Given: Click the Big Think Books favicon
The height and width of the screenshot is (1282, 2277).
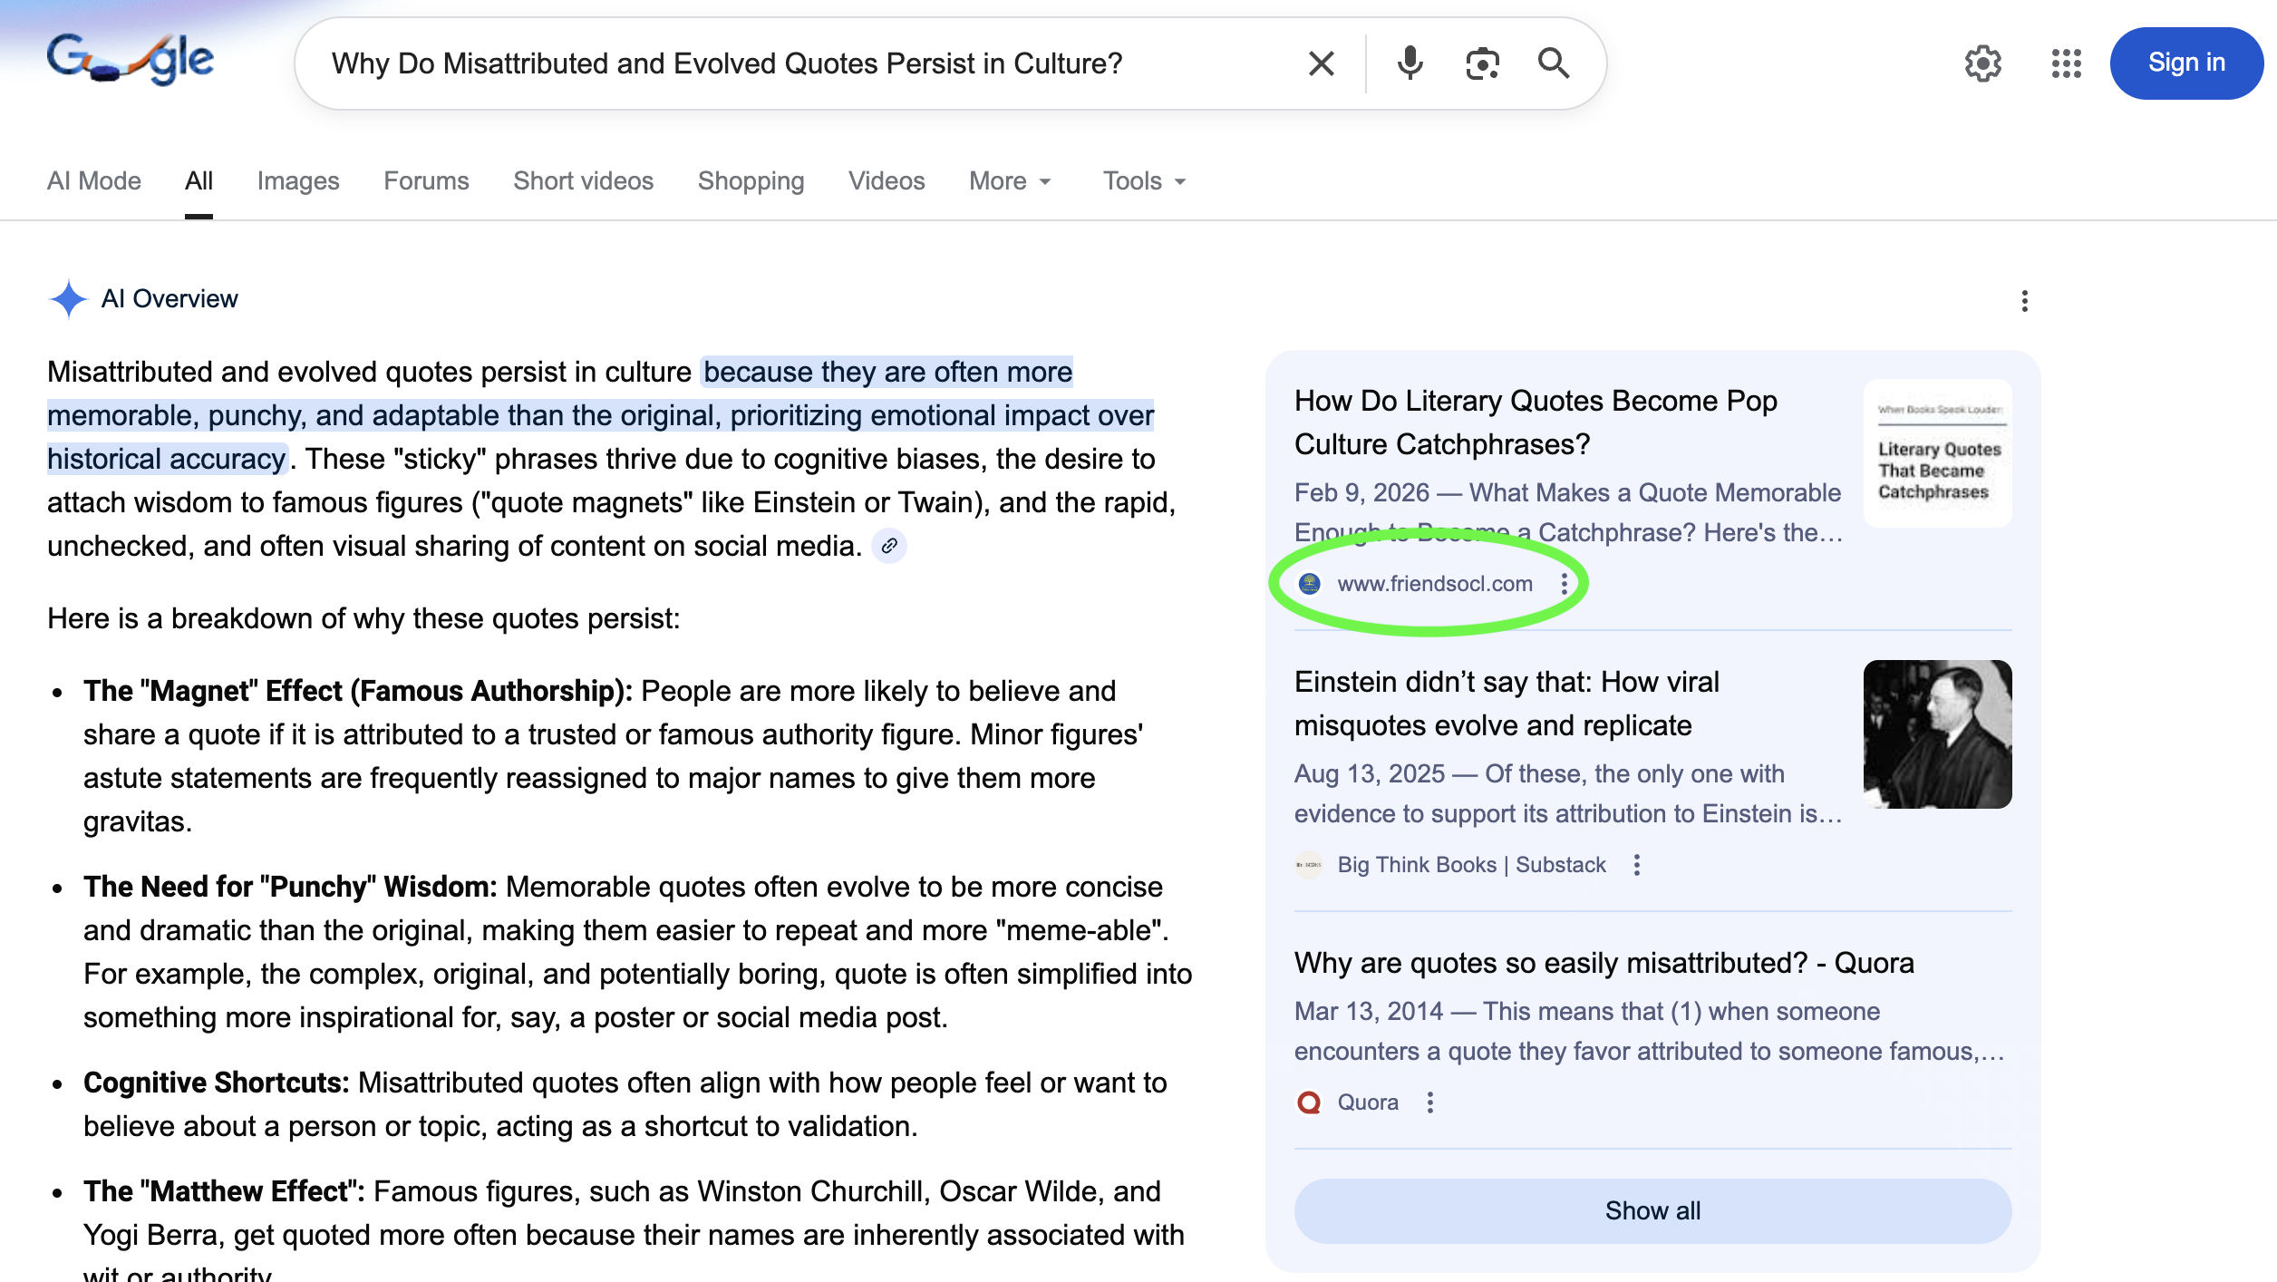Looking at the screenshot, I should click(1309, 865).
